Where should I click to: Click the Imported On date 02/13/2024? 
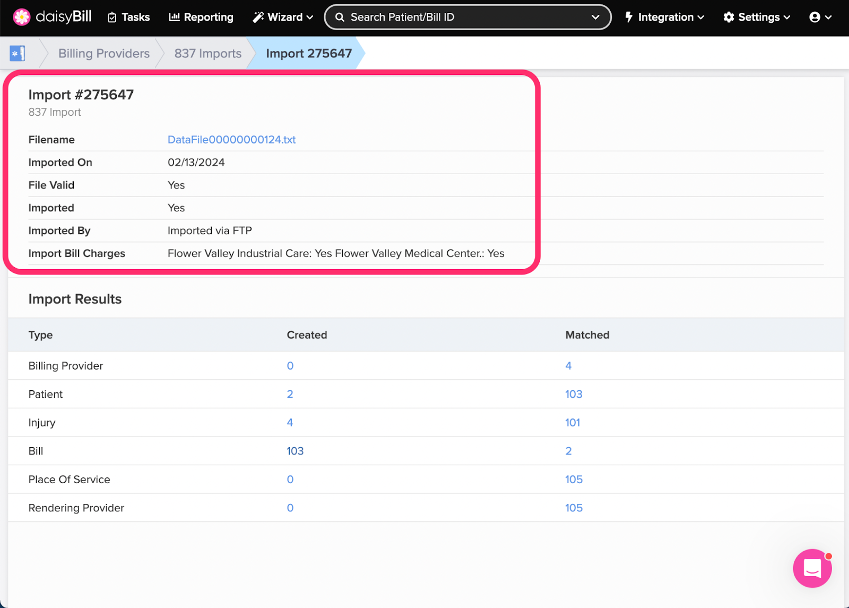[196, 162]
